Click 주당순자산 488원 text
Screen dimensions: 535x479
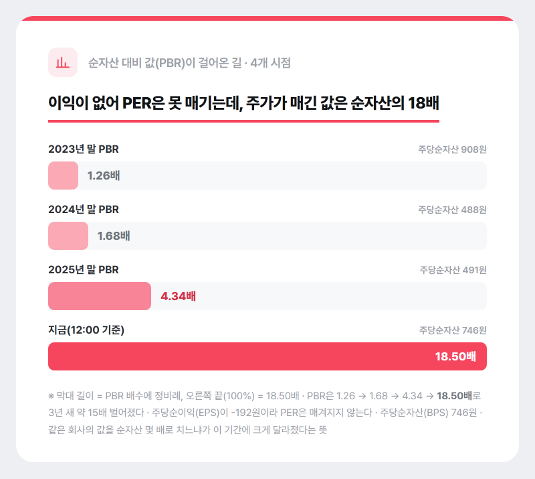pos(453,210)
